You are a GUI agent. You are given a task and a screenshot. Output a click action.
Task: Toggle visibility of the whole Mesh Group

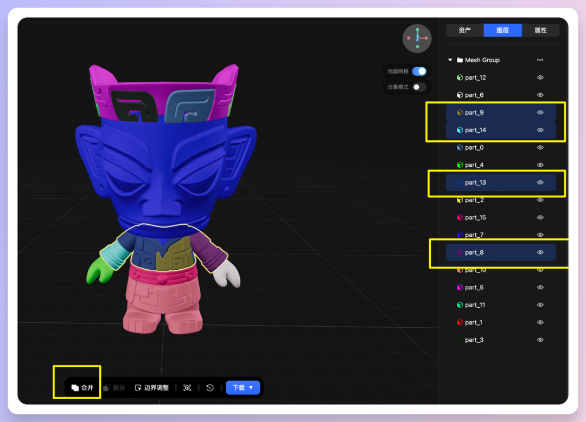tap(540, 60)
